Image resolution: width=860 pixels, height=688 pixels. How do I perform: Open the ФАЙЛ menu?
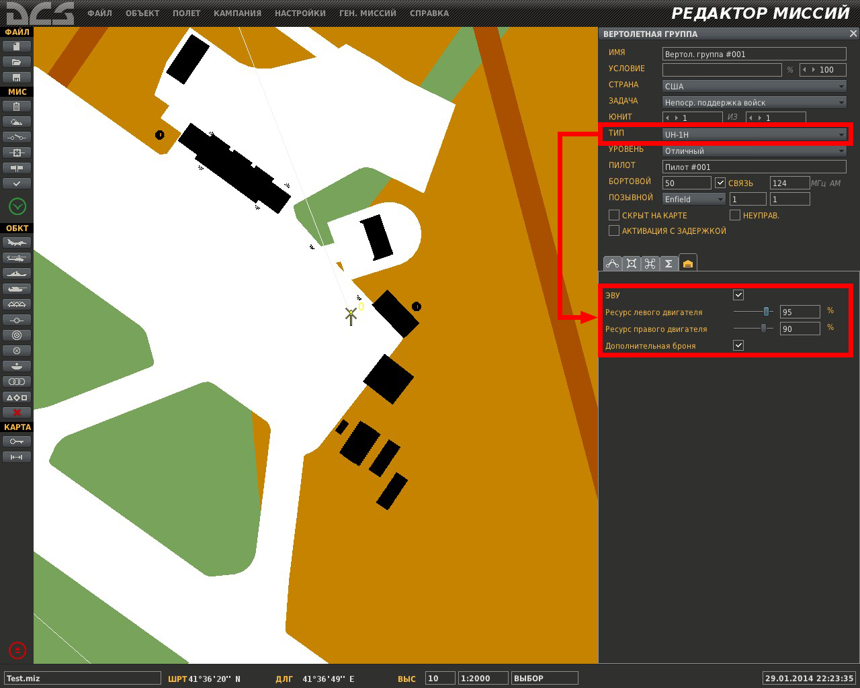pyautogui.click(x=99, y=13)
